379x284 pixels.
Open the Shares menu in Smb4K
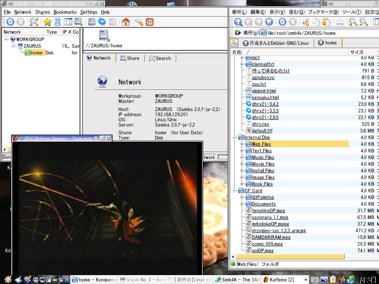point(42,12)
